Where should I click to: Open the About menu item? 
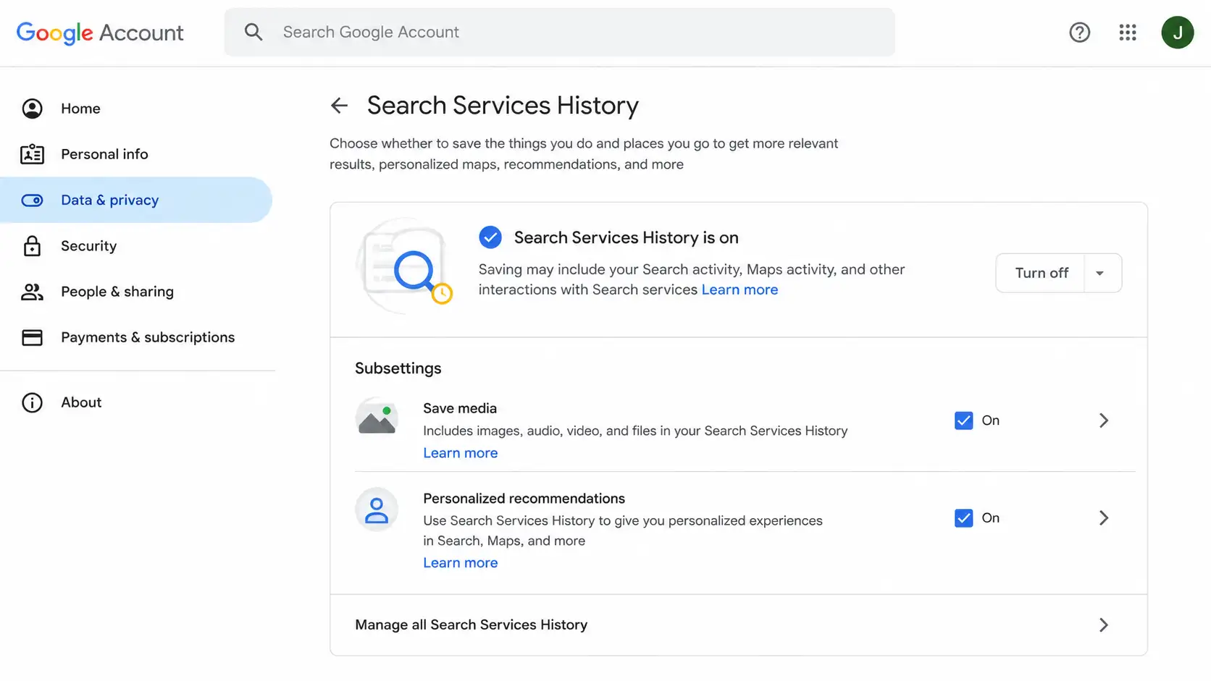click(x=136, y=402)
